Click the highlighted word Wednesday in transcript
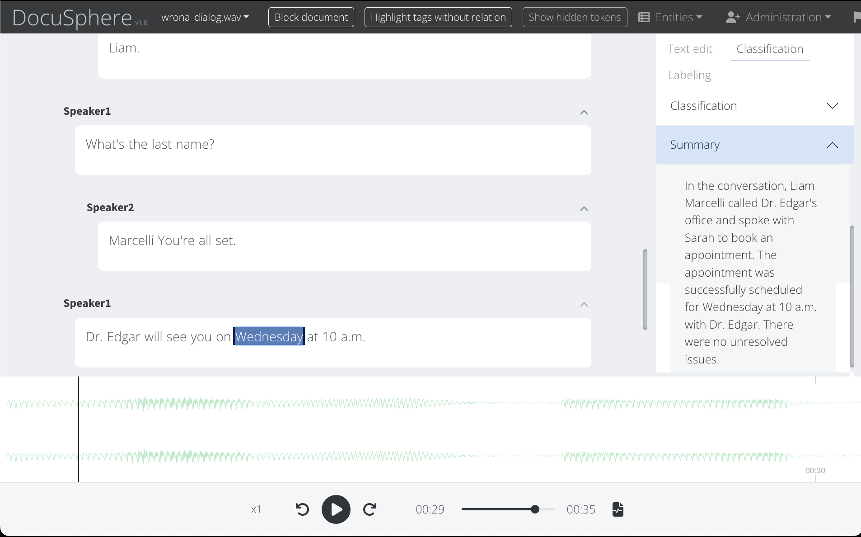This screenshot has height=537, width=861. 269,336
